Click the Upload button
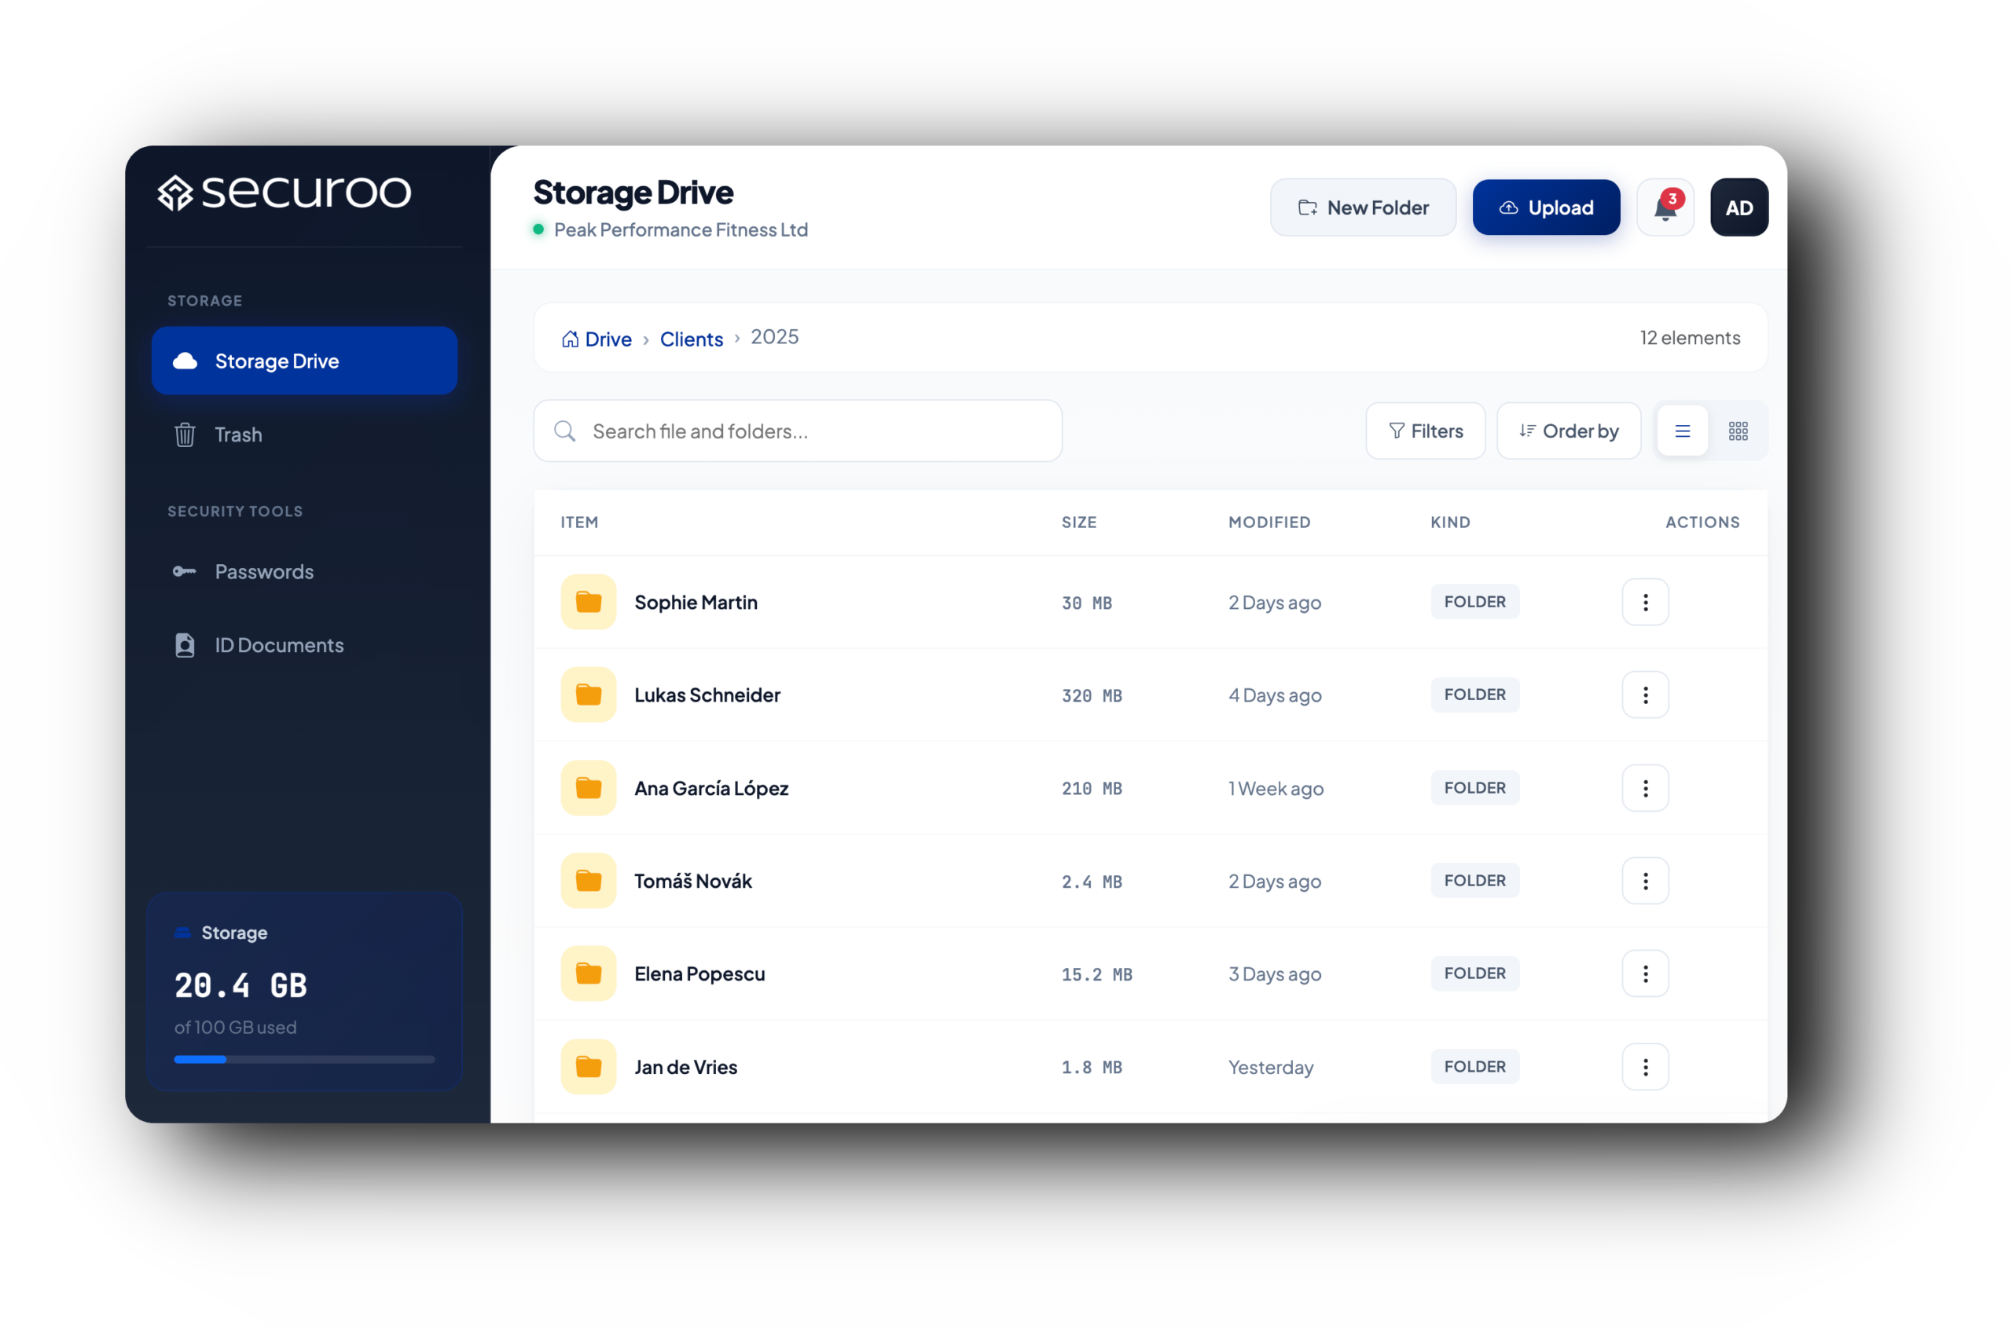2012x1327 pixels. tap(1546, 208)
